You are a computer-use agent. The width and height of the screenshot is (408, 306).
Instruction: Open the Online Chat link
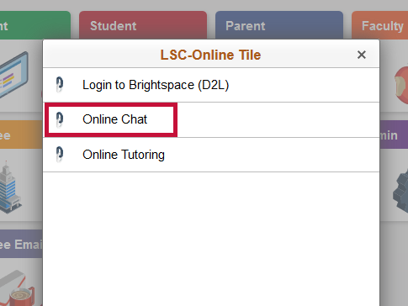point(211,119)
